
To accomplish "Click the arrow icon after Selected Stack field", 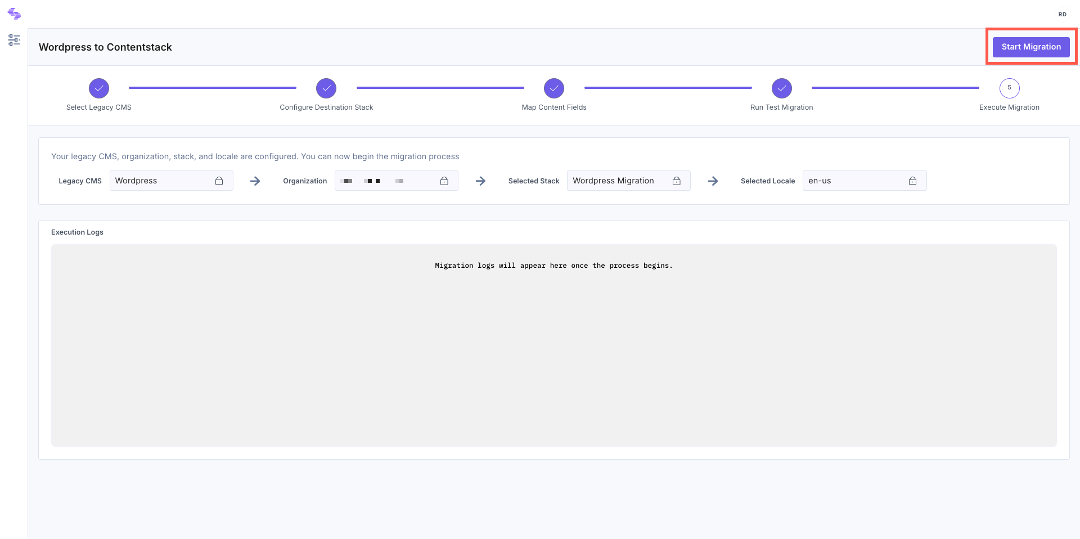I will click(x=713, y=181).
